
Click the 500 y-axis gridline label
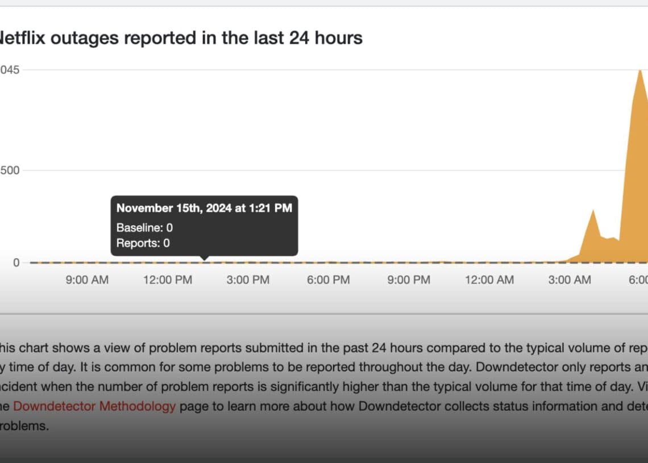coord(10,170)
